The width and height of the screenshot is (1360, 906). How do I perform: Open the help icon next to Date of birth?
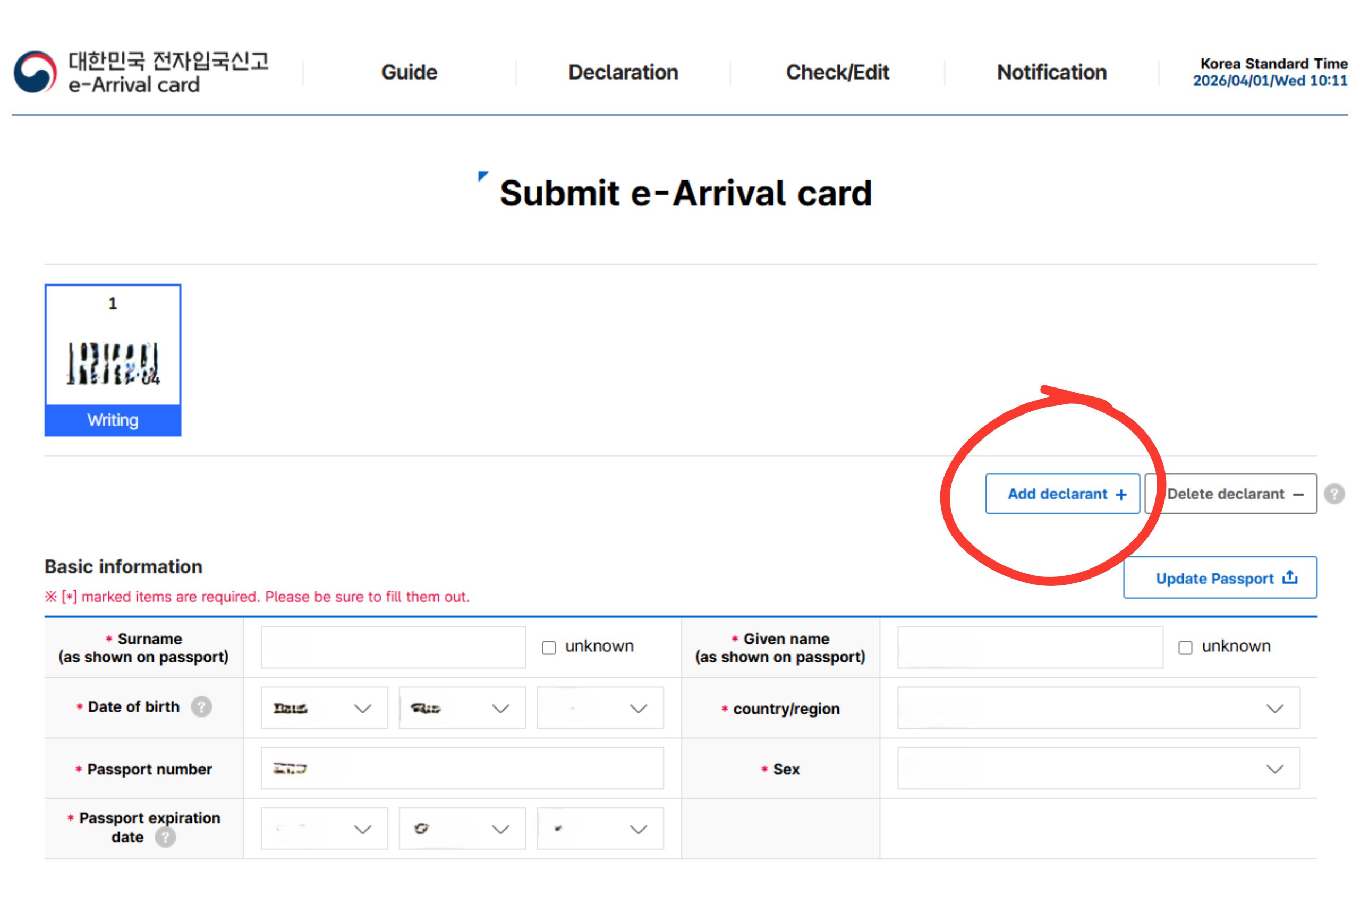[x=201, y=706]
